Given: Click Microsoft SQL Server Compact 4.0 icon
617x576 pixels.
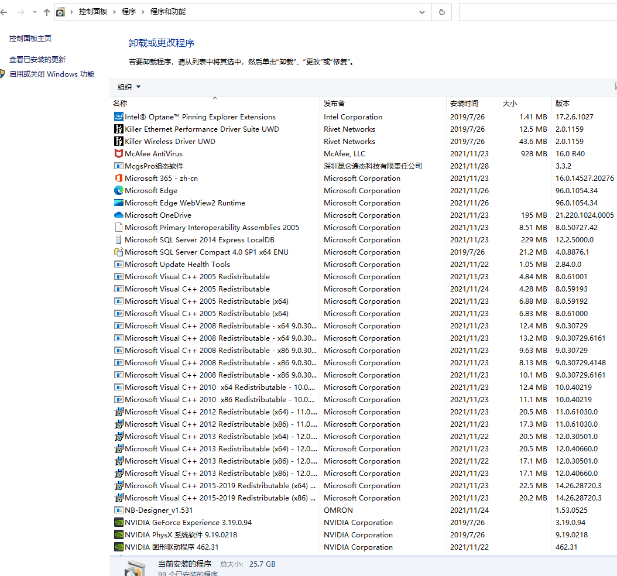Looking at the screenshot, I should (118, 252).
